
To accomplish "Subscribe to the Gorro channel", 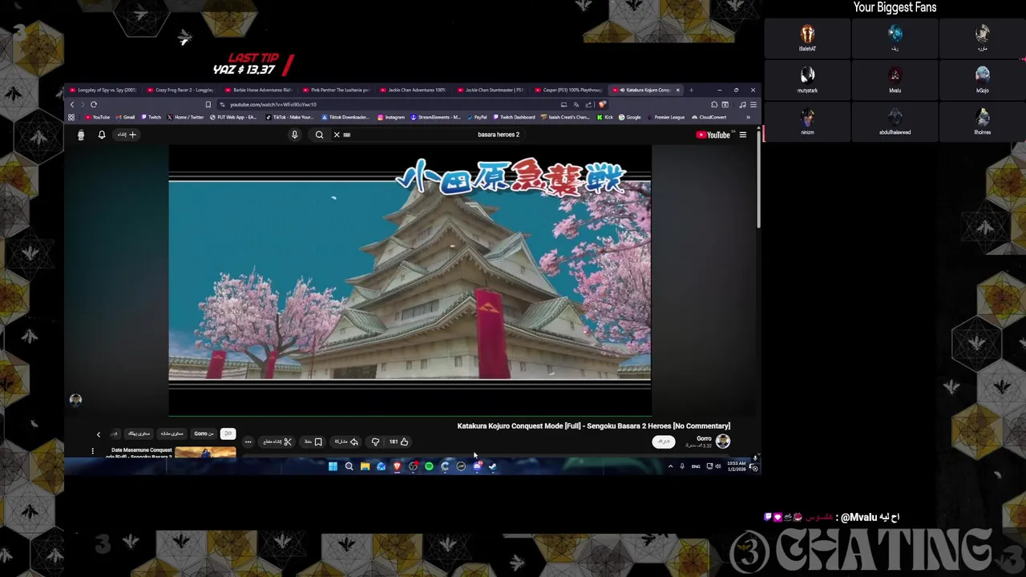I will point(663,442).
